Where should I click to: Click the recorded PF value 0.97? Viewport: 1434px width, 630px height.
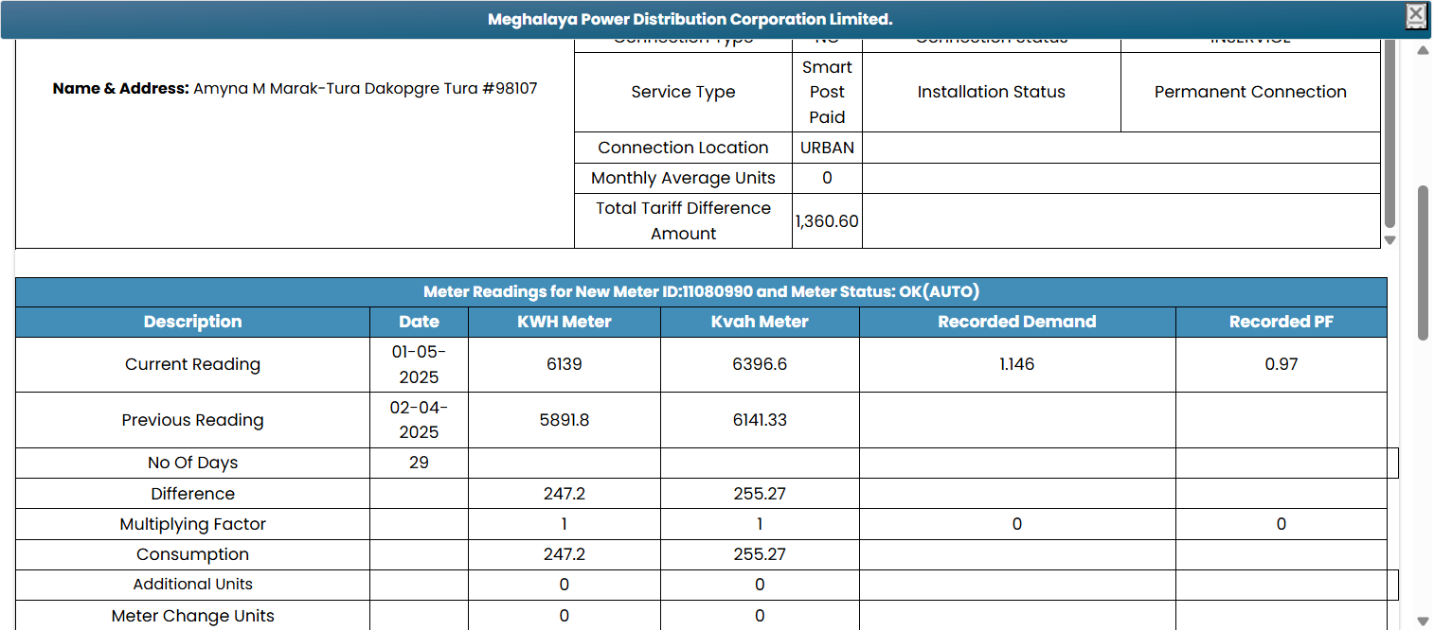(1282, 364)
